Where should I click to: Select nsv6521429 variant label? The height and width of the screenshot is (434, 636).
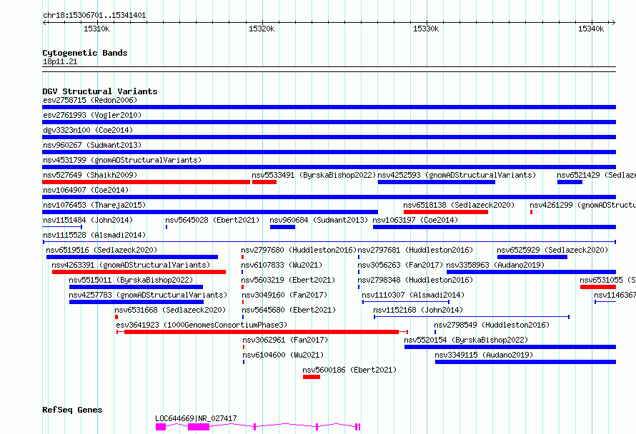pos(596,175)
